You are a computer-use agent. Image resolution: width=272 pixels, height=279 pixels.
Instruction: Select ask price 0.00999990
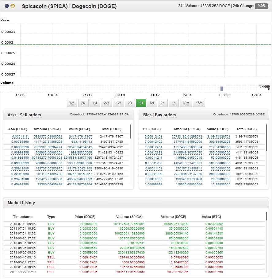(x=20, y=147)
